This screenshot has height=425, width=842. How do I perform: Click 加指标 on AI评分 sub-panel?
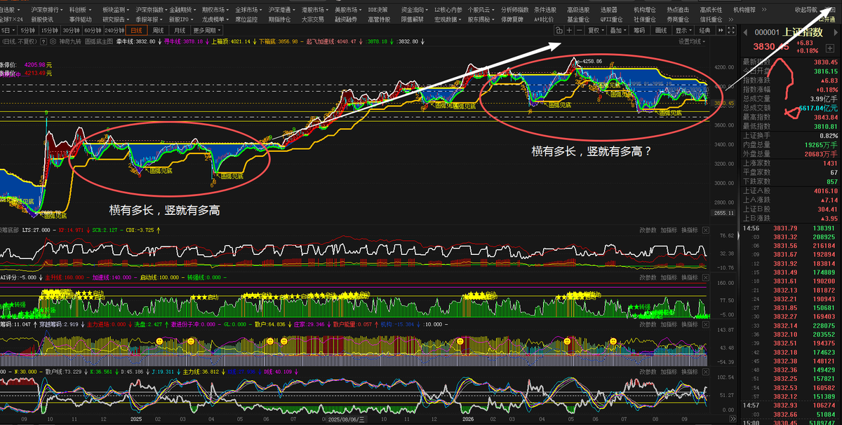click(x=669, y=277)
